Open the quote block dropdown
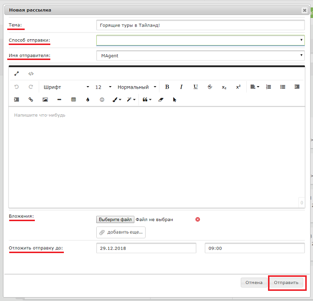This screenshot has width=313, height=301. (x=147, y=100)
